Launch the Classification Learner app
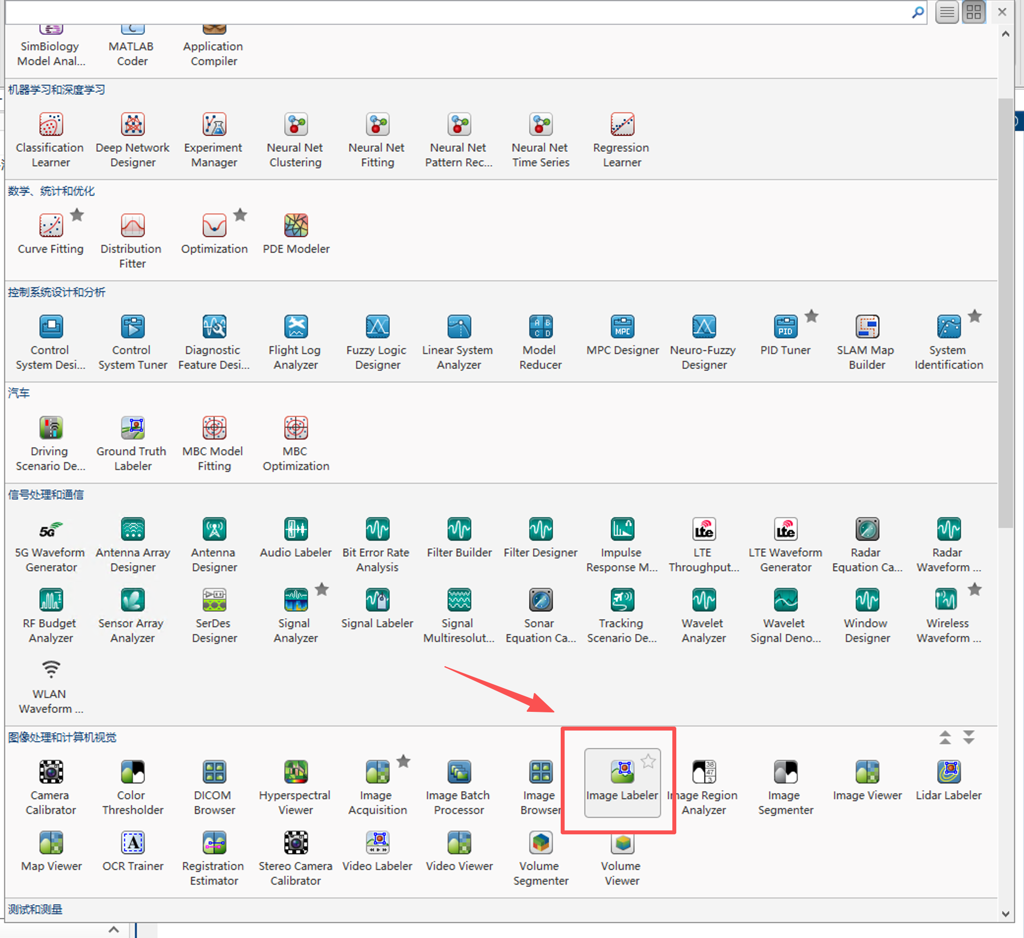The image size is (1024, 938). point(51,125)
